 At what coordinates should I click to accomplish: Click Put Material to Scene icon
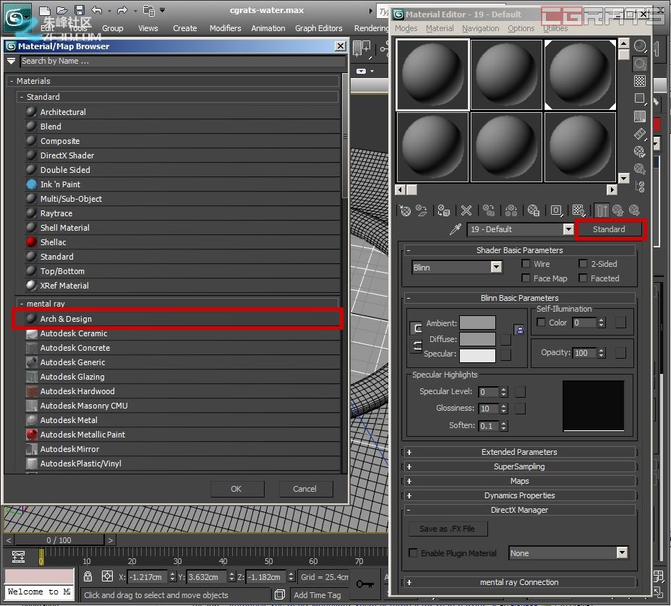[422, 210]
